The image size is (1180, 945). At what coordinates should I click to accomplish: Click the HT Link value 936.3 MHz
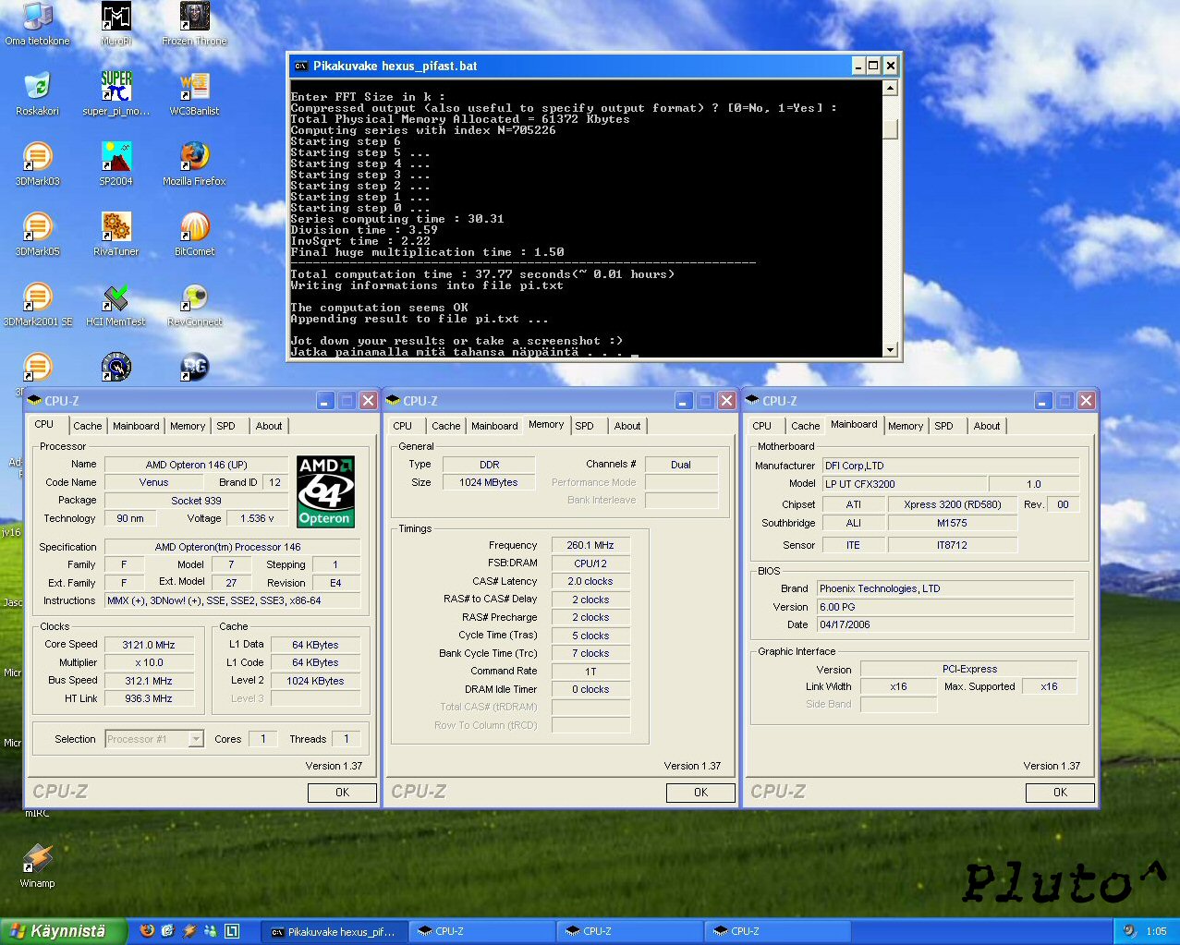tap(149, 698)
